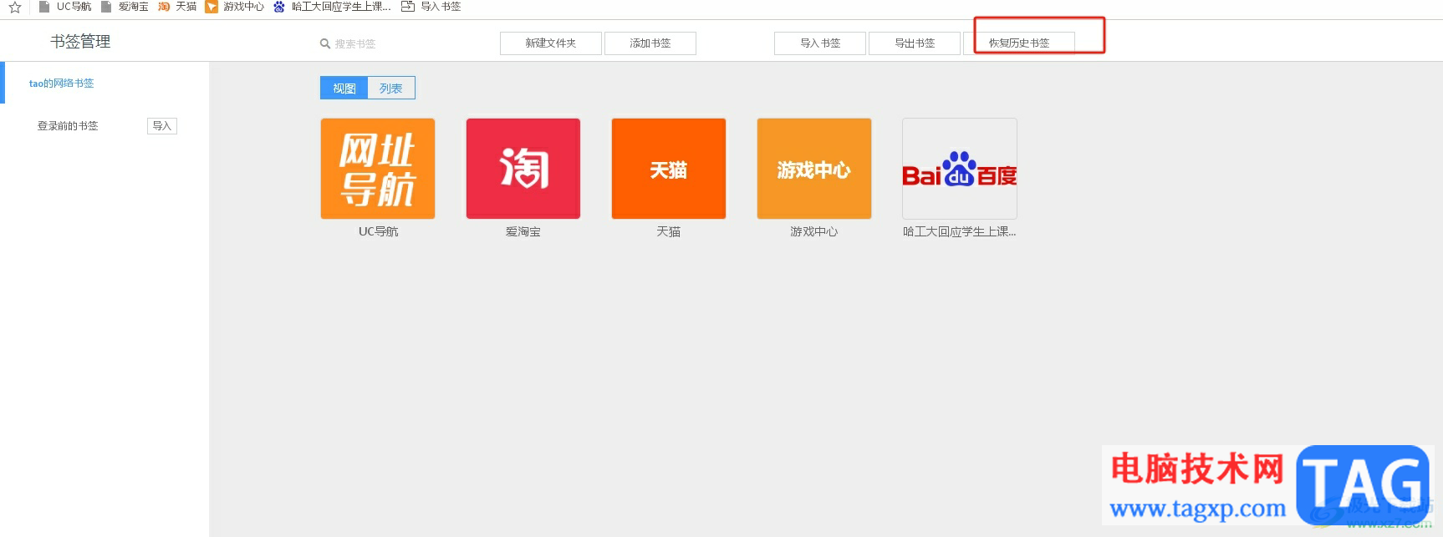Screen dimensions: 1443x537
Task: Click the 天猫 label under tile
Action: coord(669,231)
